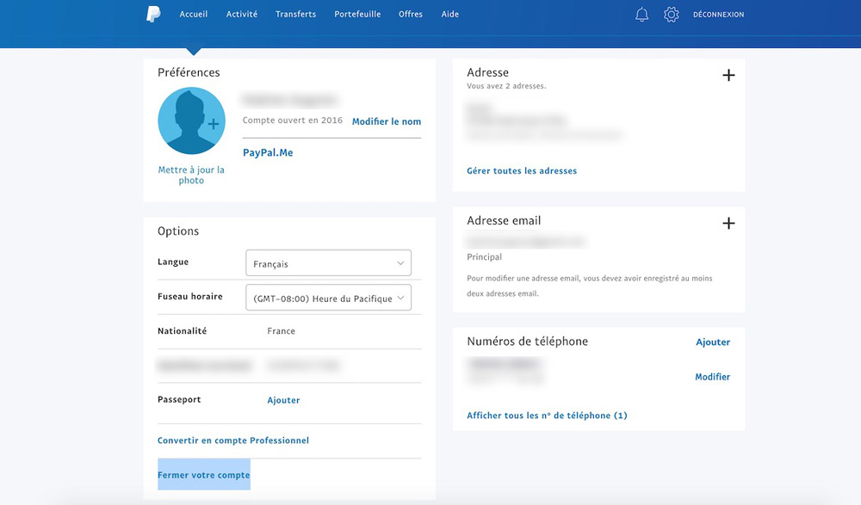Click the profile photo avatar

click(x=191, y=121)
